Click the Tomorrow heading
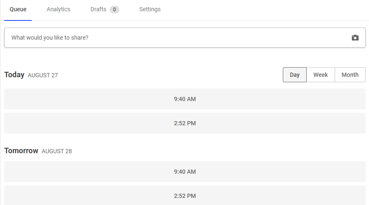Image resolution: width=369 pixels, height=205 pixels. (x=21, y=151)
